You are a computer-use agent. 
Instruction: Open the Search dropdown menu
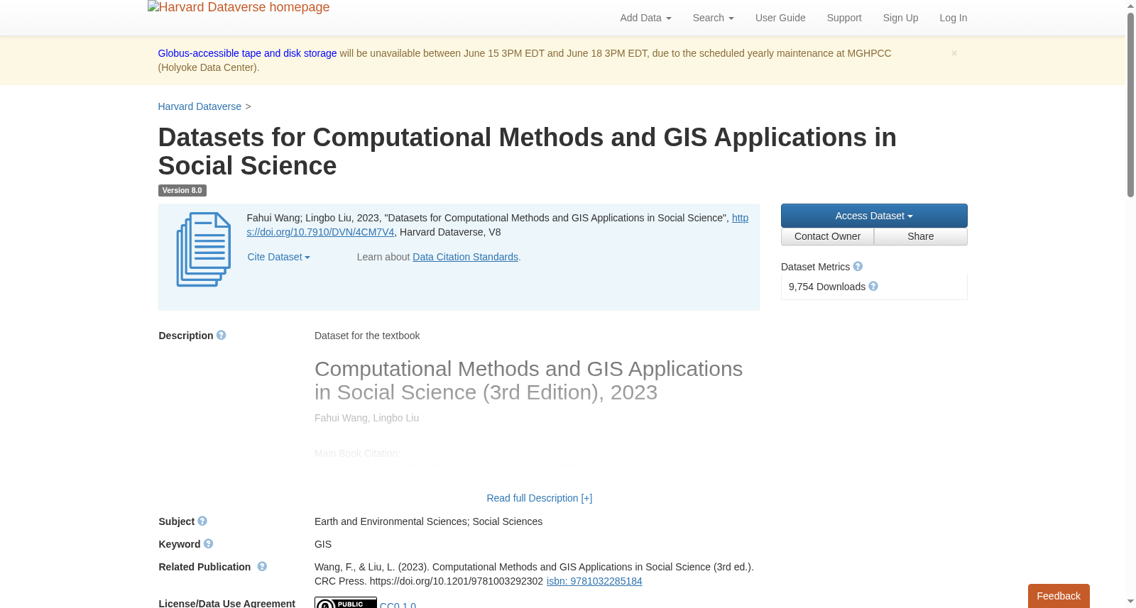713,18
